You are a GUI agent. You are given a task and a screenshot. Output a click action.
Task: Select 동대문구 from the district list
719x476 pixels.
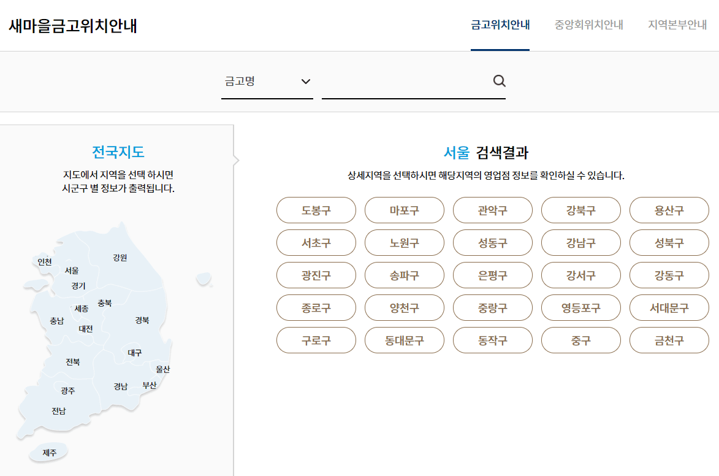(x=404, y=340)
